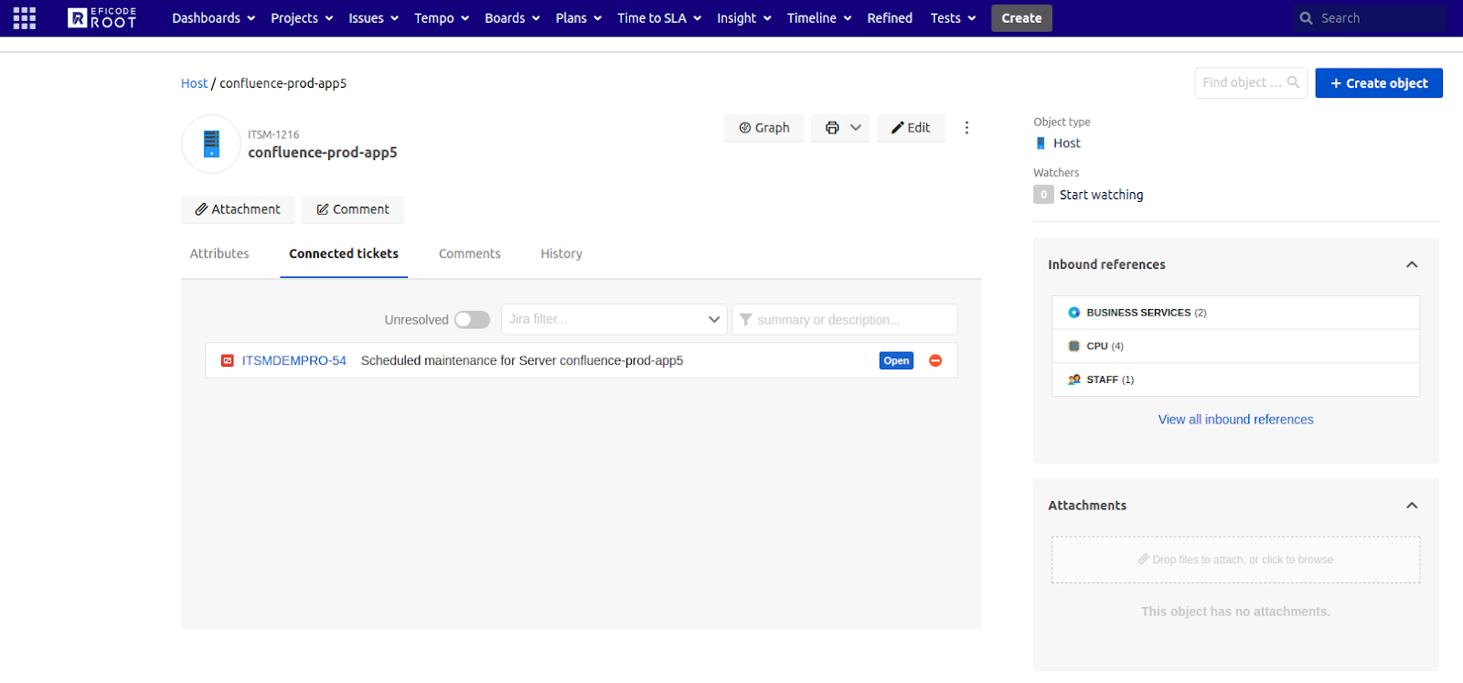Click the ITSM-1216 object key text

(x=273, y=134)
